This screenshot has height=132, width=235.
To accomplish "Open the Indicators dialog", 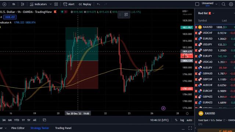I will point(38,4).
